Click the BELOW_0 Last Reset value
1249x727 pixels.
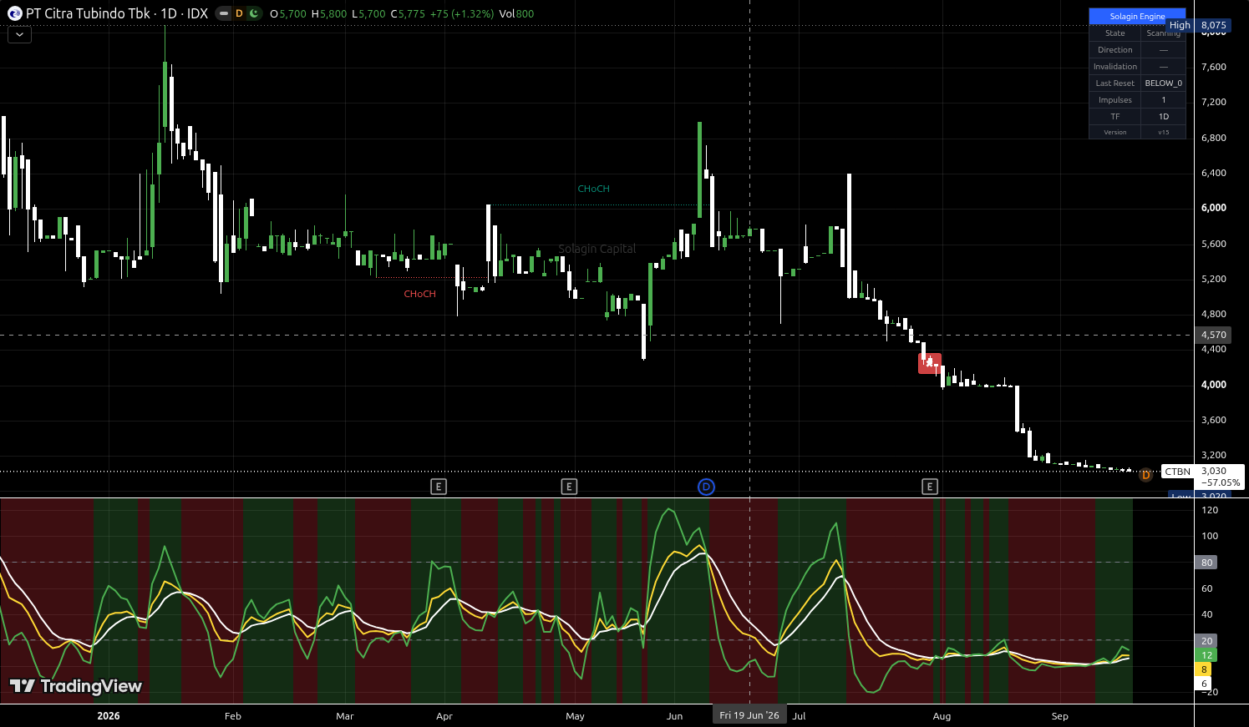pos(1164,83)
